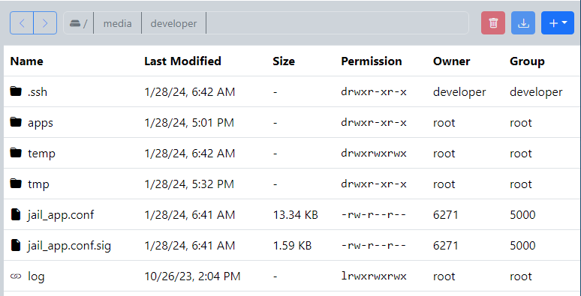Sort by Permission column header

point(372,61)
